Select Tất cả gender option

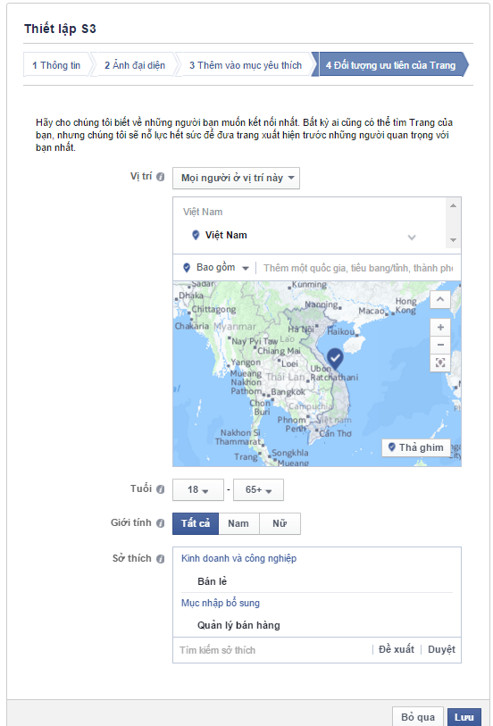[196, 523]
